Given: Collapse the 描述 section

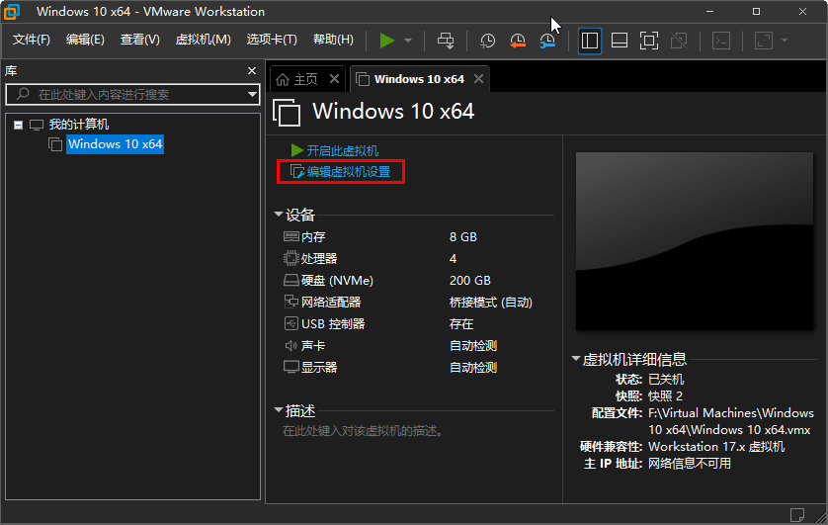Looking at the screenshot, I should 279,410.
